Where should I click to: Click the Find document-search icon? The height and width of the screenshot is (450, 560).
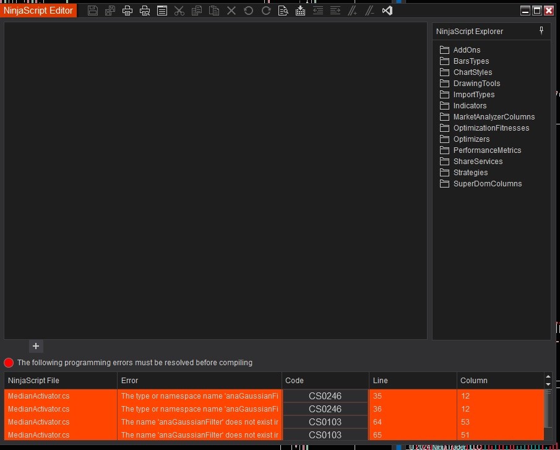point(283,11)
